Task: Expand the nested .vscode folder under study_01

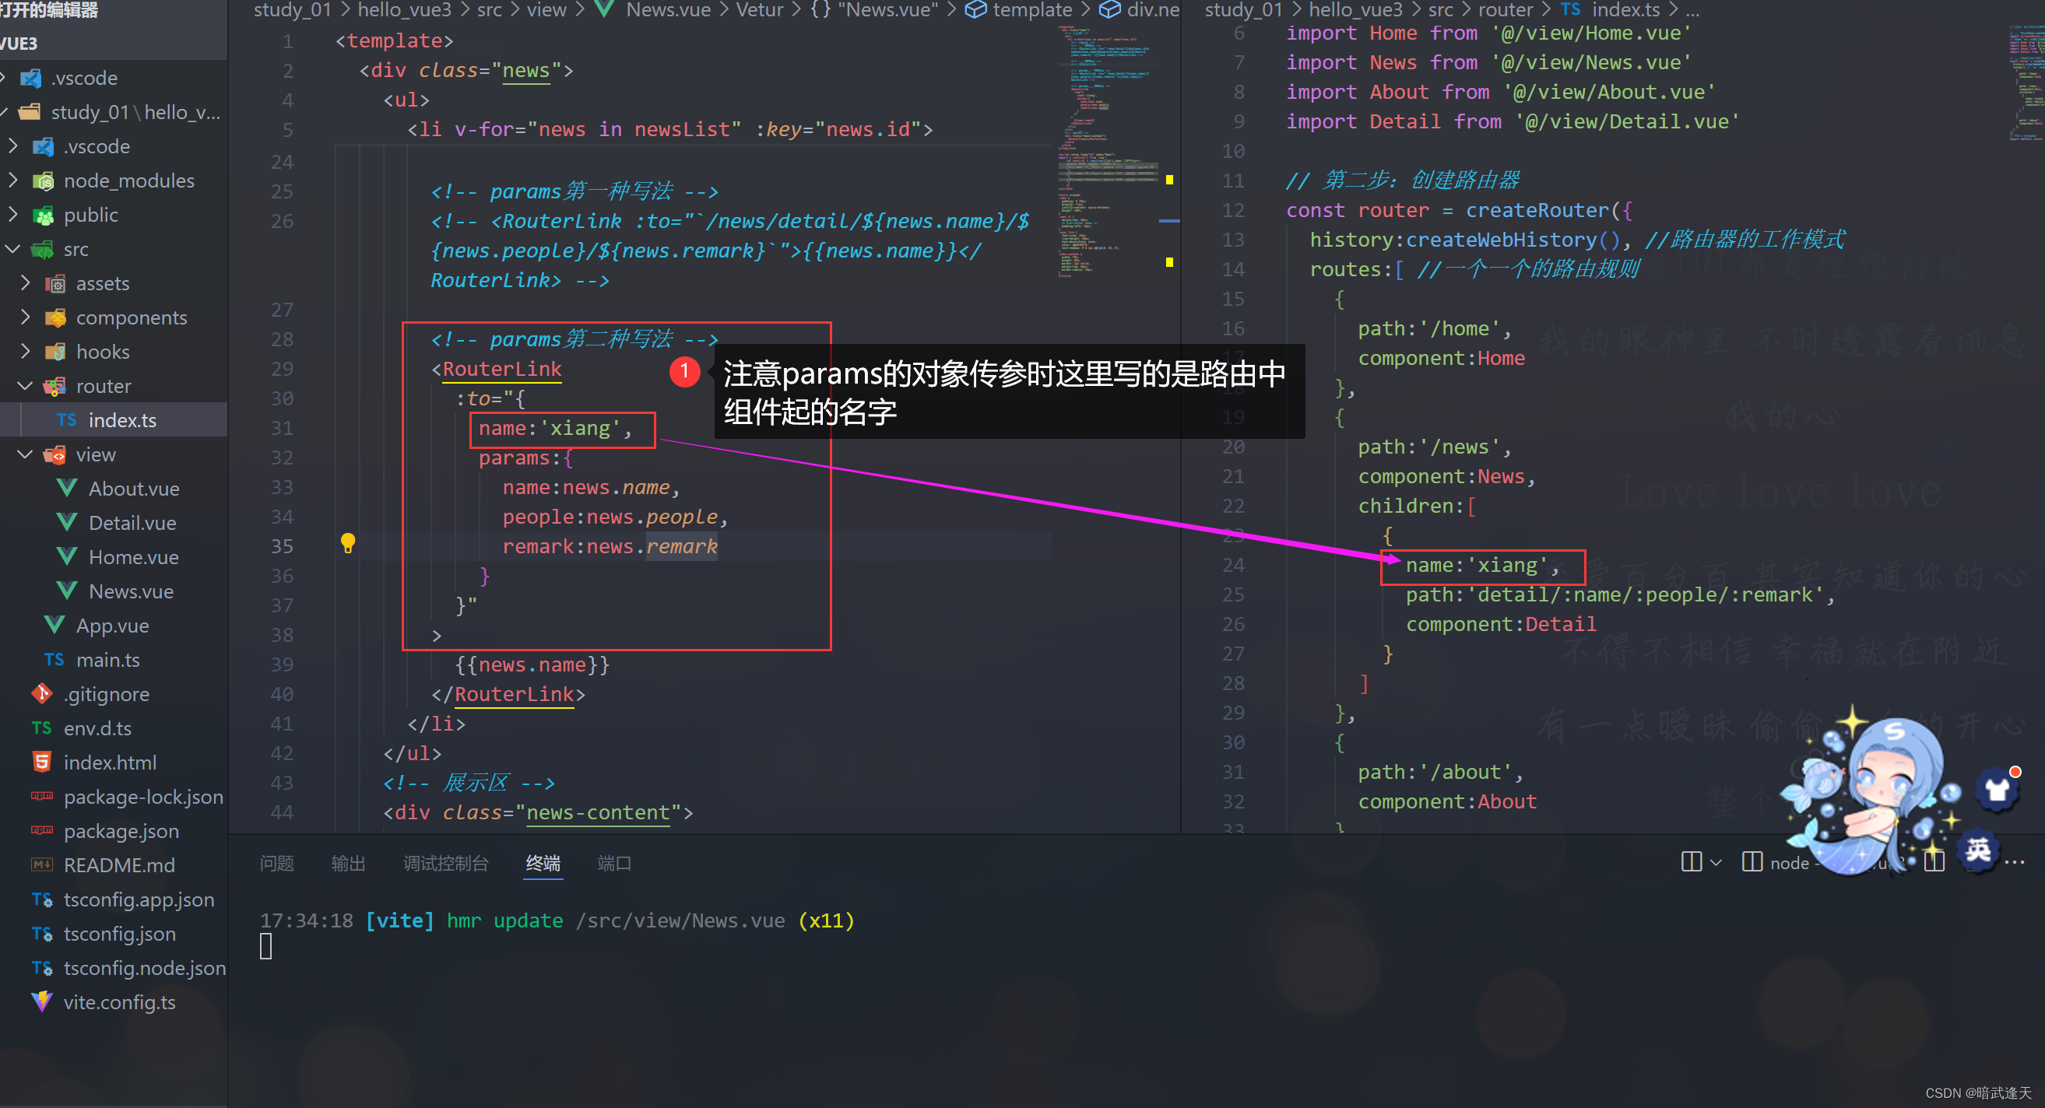Action: coord(13,146)
